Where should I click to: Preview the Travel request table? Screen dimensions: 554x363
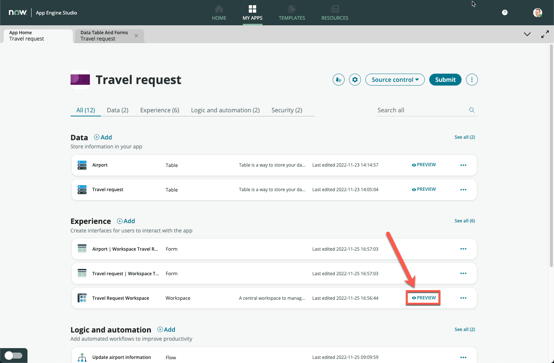click(x=424, y=189)
